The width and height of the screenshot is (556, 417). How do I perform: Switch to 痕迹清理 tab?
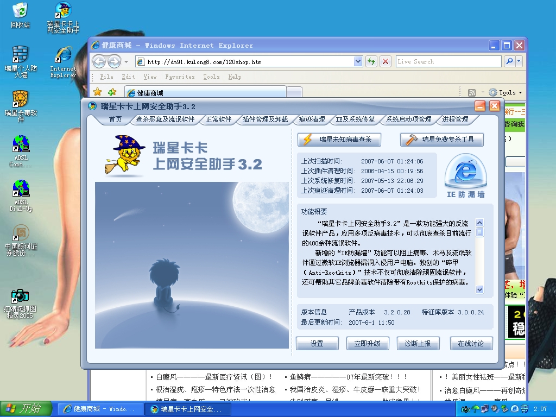coord(312,119)
